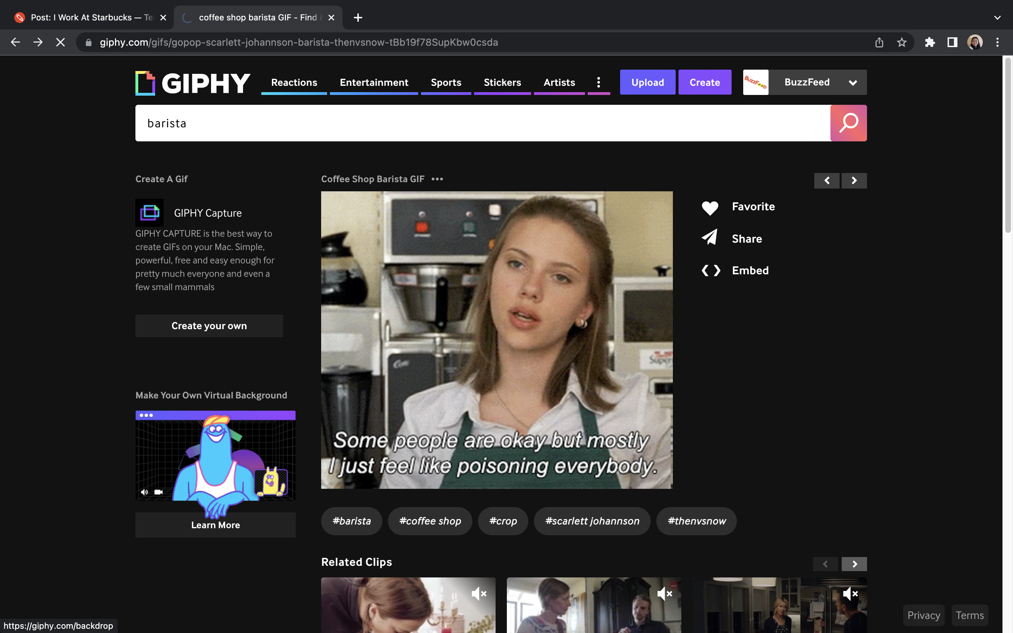This screenshot has height=633, width=1013.
Task: Click the Share paper plane icon
Action: tap(709, 238)
